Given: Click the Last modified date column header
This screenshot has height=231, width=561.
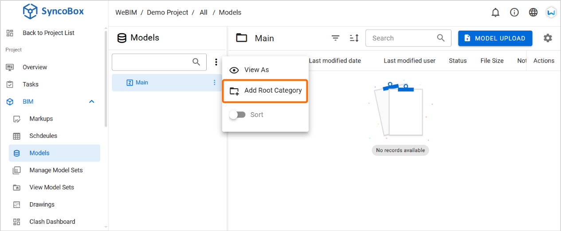Looking at the screenshot, I should (335, 61).
